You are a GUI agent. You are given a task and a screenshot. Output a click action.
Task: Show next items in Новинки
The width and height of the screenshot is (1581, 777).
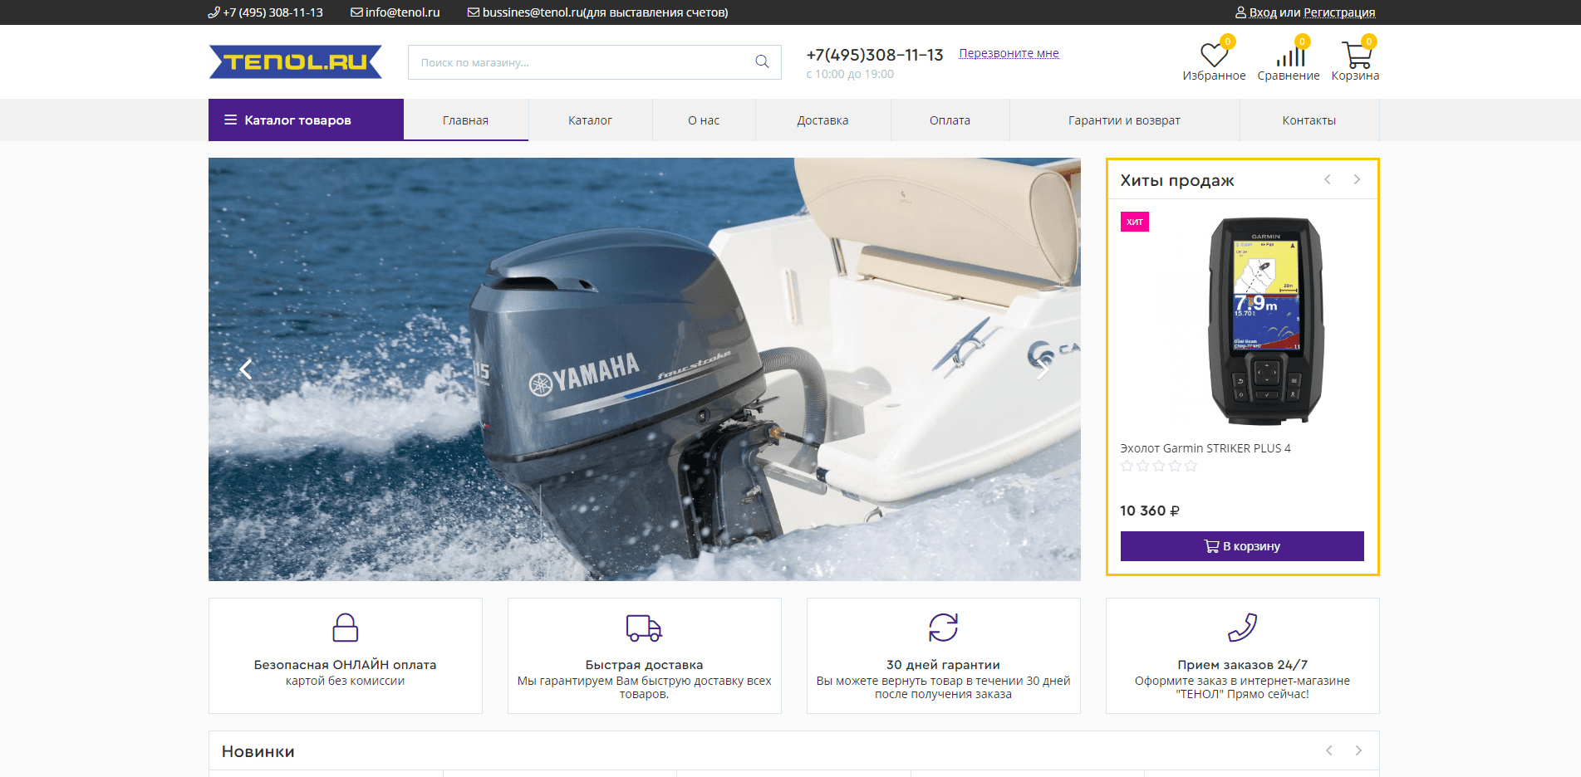coord(1358,750)
